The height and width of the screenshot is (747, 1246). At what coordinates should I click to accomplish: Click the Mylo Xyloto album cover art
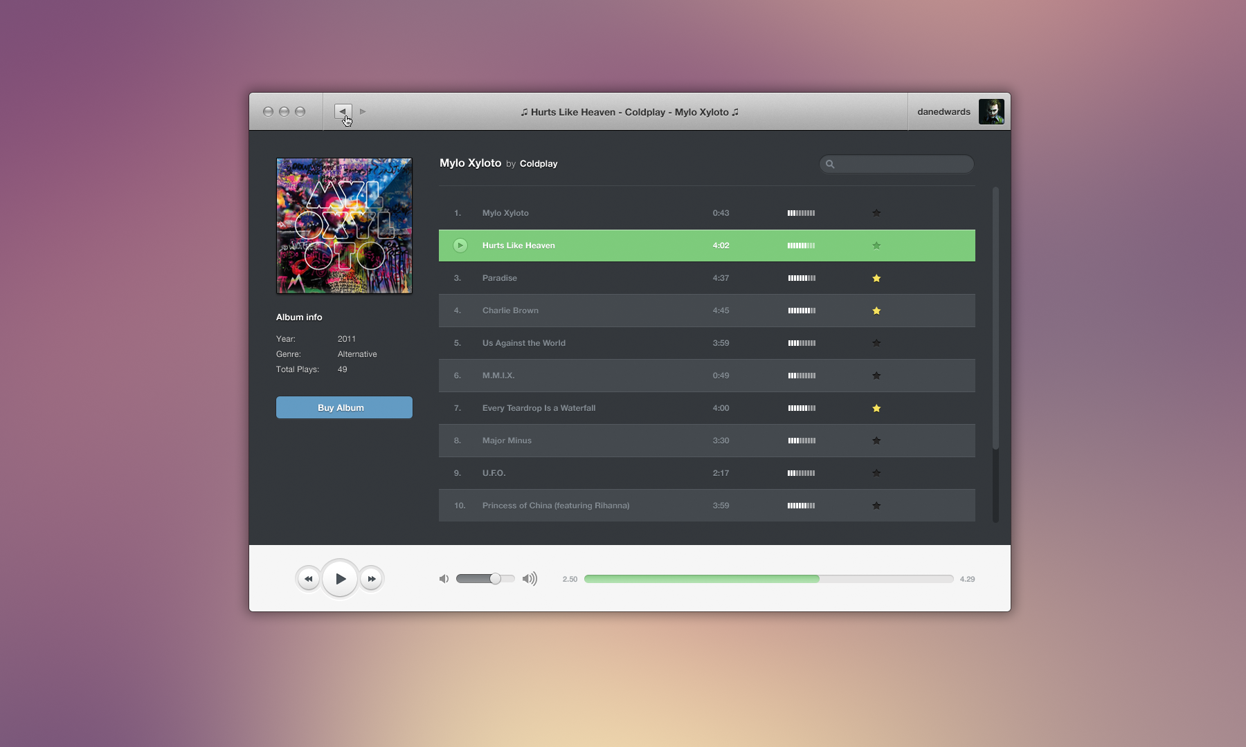click(344, 226)
